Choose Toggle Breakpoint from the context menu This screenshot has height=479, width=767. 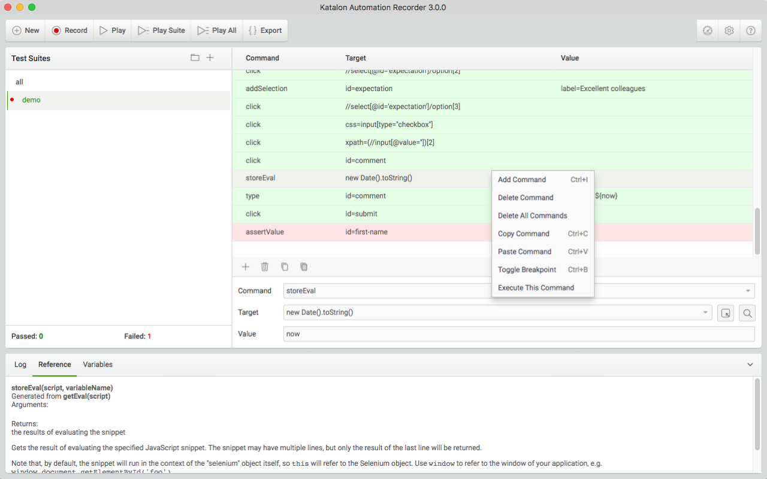point(543,269)
